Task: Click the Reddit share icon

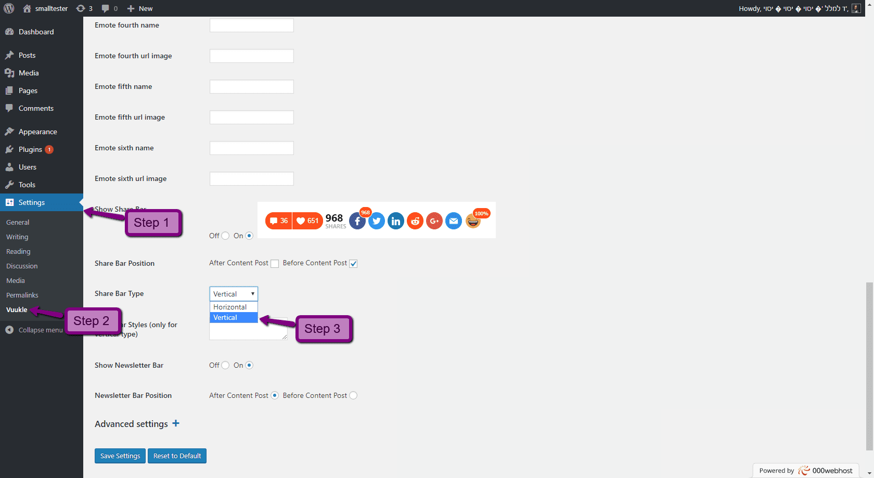Action: [415, 221]
